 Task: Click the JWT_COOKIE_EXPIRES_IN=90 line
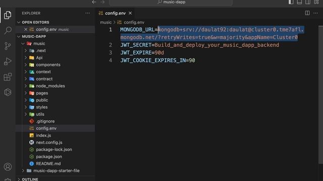pyautogui.click(x=157, y=60)
